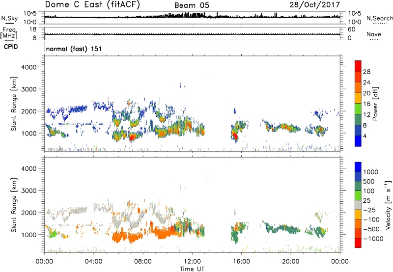Click the red top segment of power colorbar
Screen dimensions: 393x272
358,66
